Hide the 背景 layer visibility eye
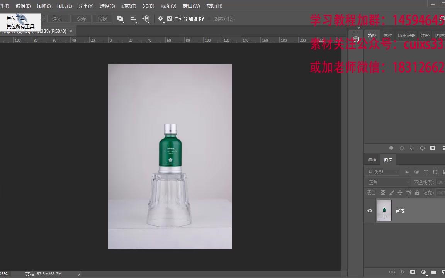The height and width of the screenshot is (278, 445). point(370,210)
